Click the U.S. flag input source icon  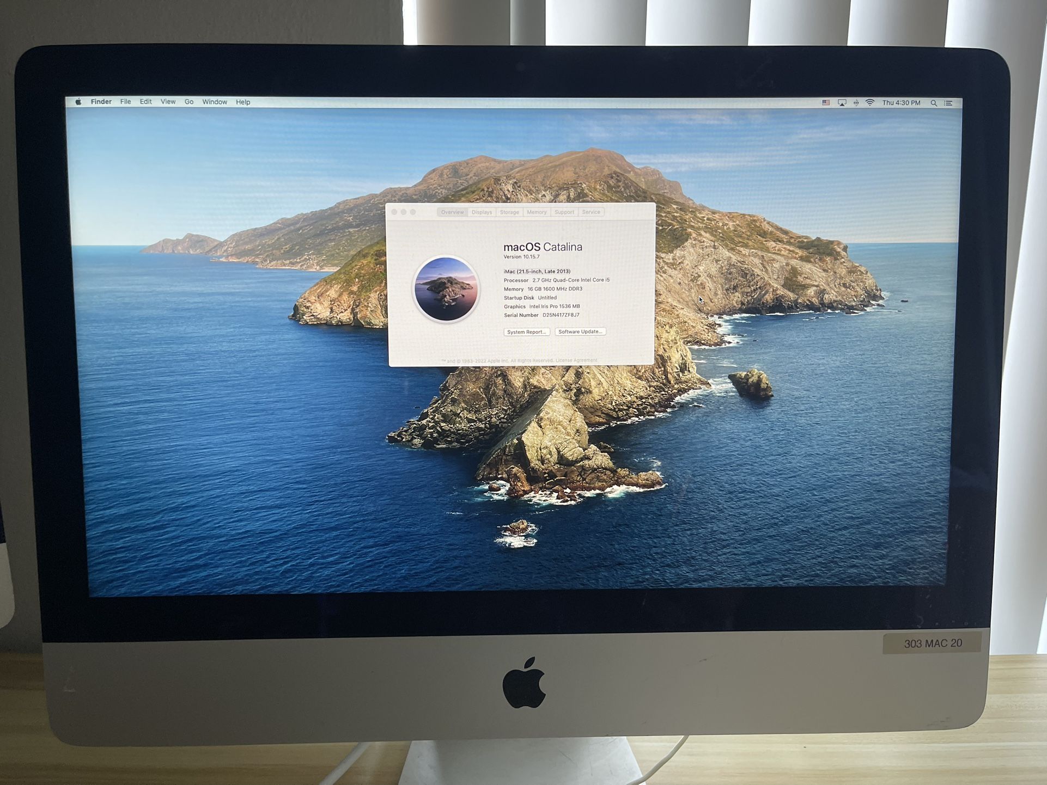coord(826,103)
